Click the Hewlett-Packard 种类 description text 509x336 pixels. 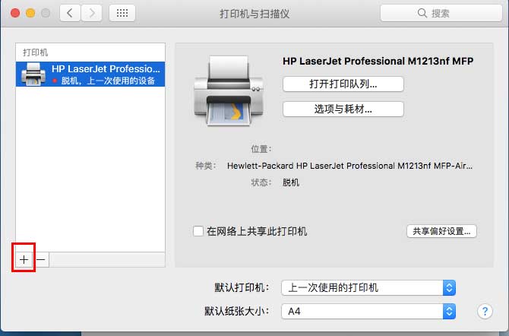[x=349, y=166]
